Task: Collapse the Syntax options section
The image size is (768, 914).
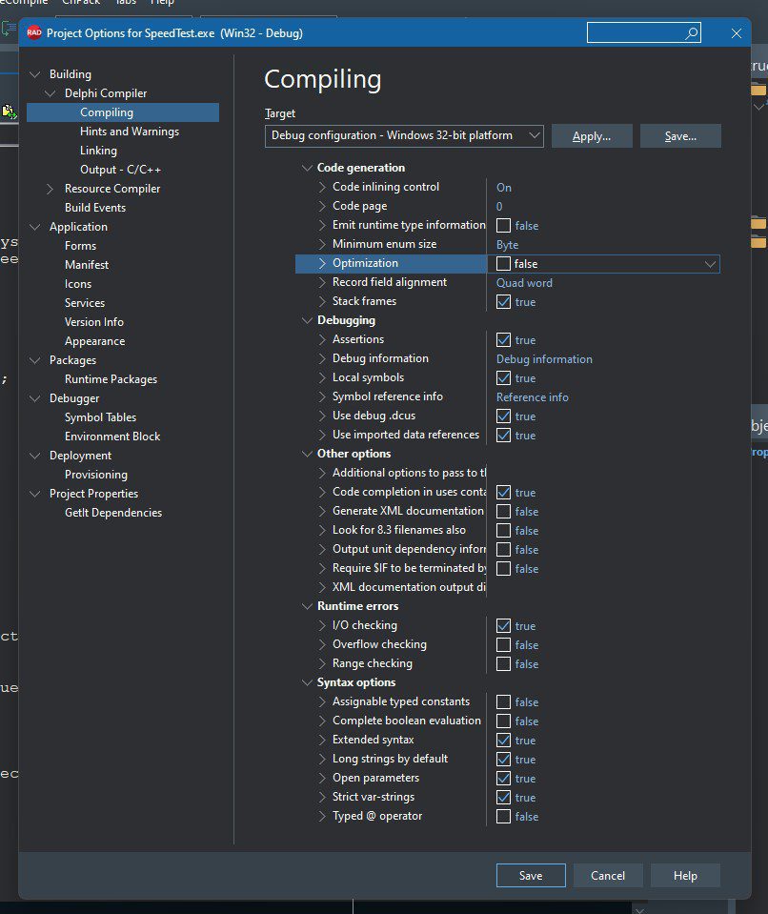Action: point(307,682)
